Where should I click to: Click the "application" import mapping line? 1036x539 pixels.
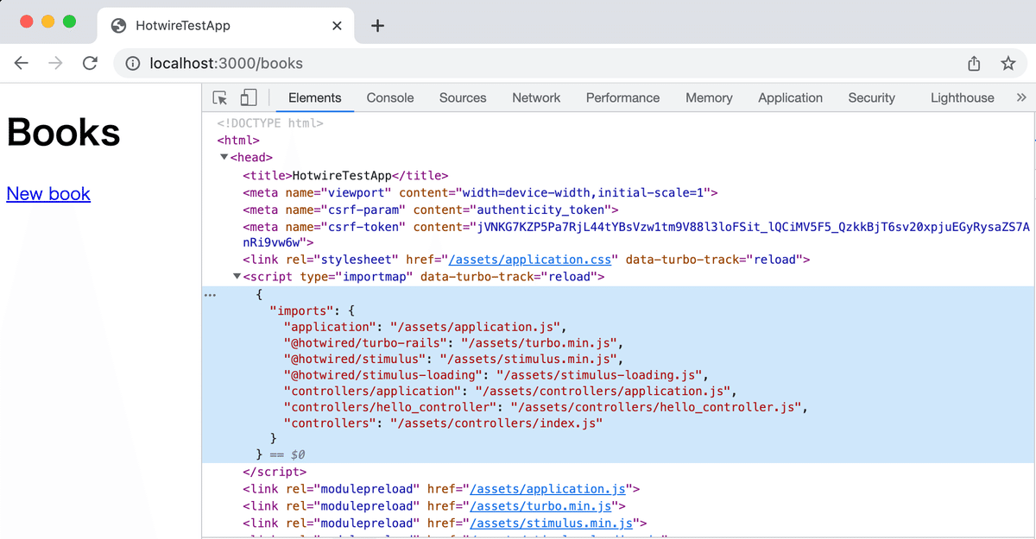[x=424, y=327]
